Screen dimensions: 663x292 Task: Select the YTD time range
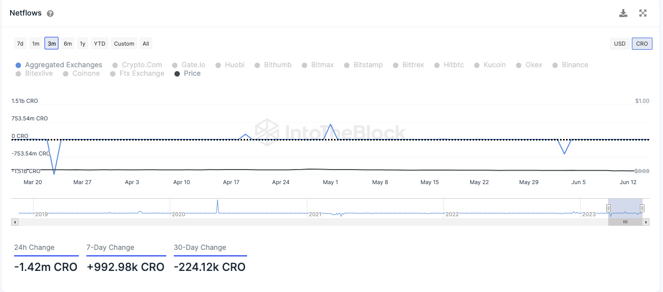pyautogui.click(x=100, y=44)
